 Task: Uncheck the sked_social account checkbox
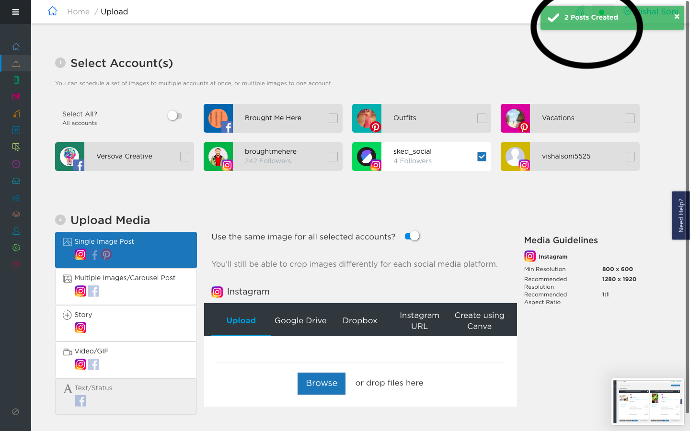[482, 157]
